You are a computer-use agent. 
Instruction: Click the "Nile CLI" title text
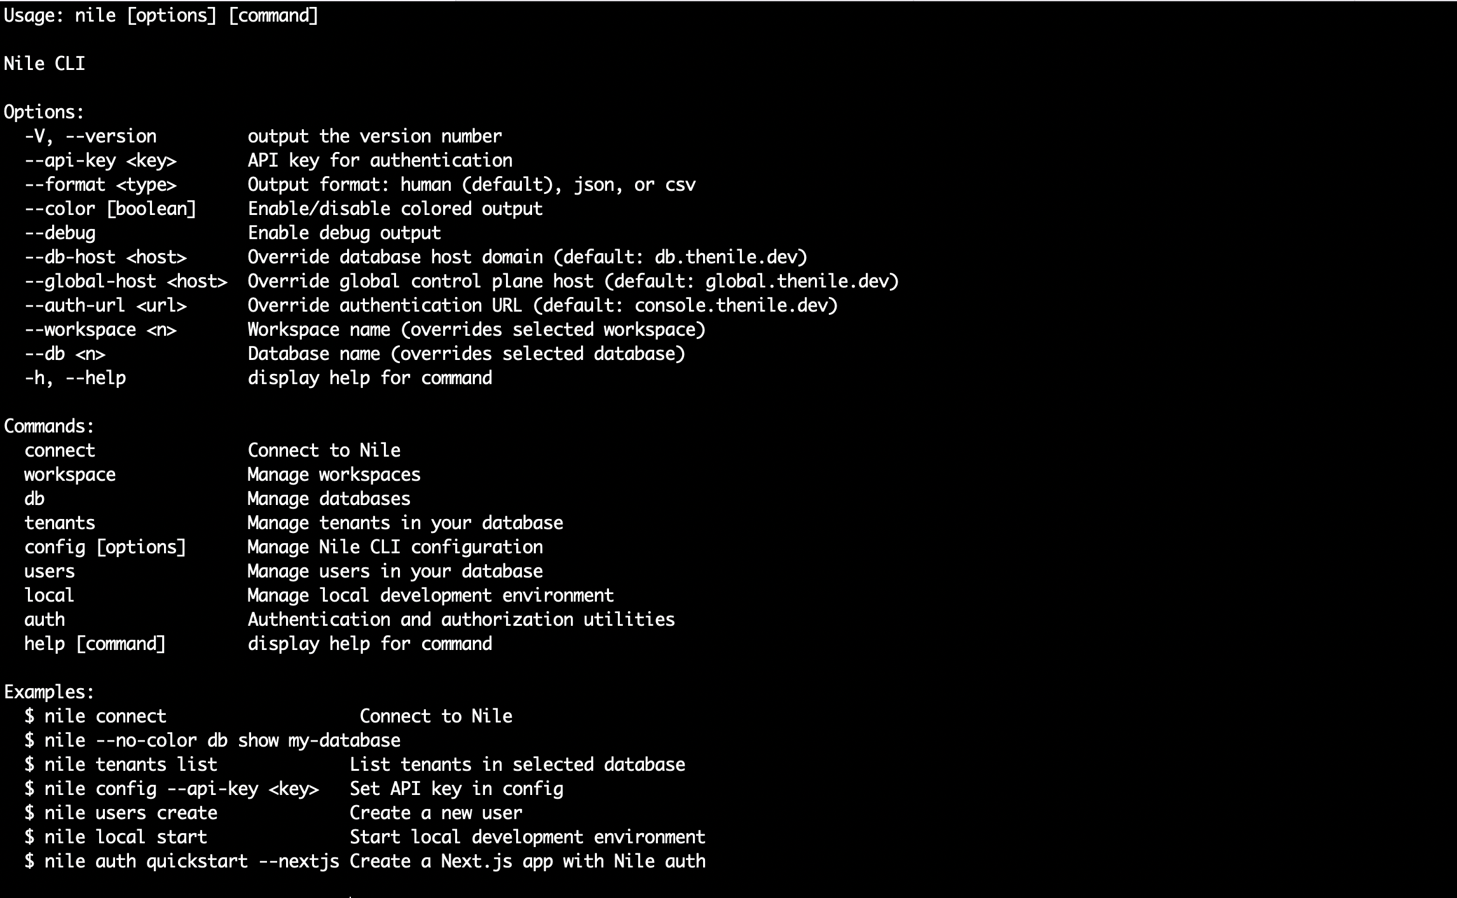(44, 64)
